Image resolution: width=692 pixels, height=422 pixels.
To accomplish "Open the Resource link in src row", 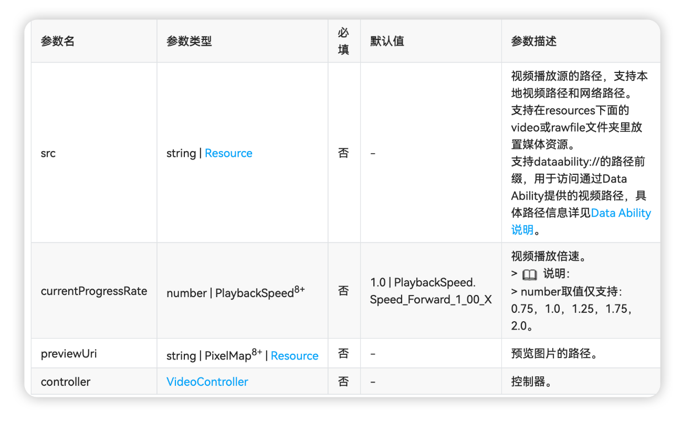I will click(228, 153).
